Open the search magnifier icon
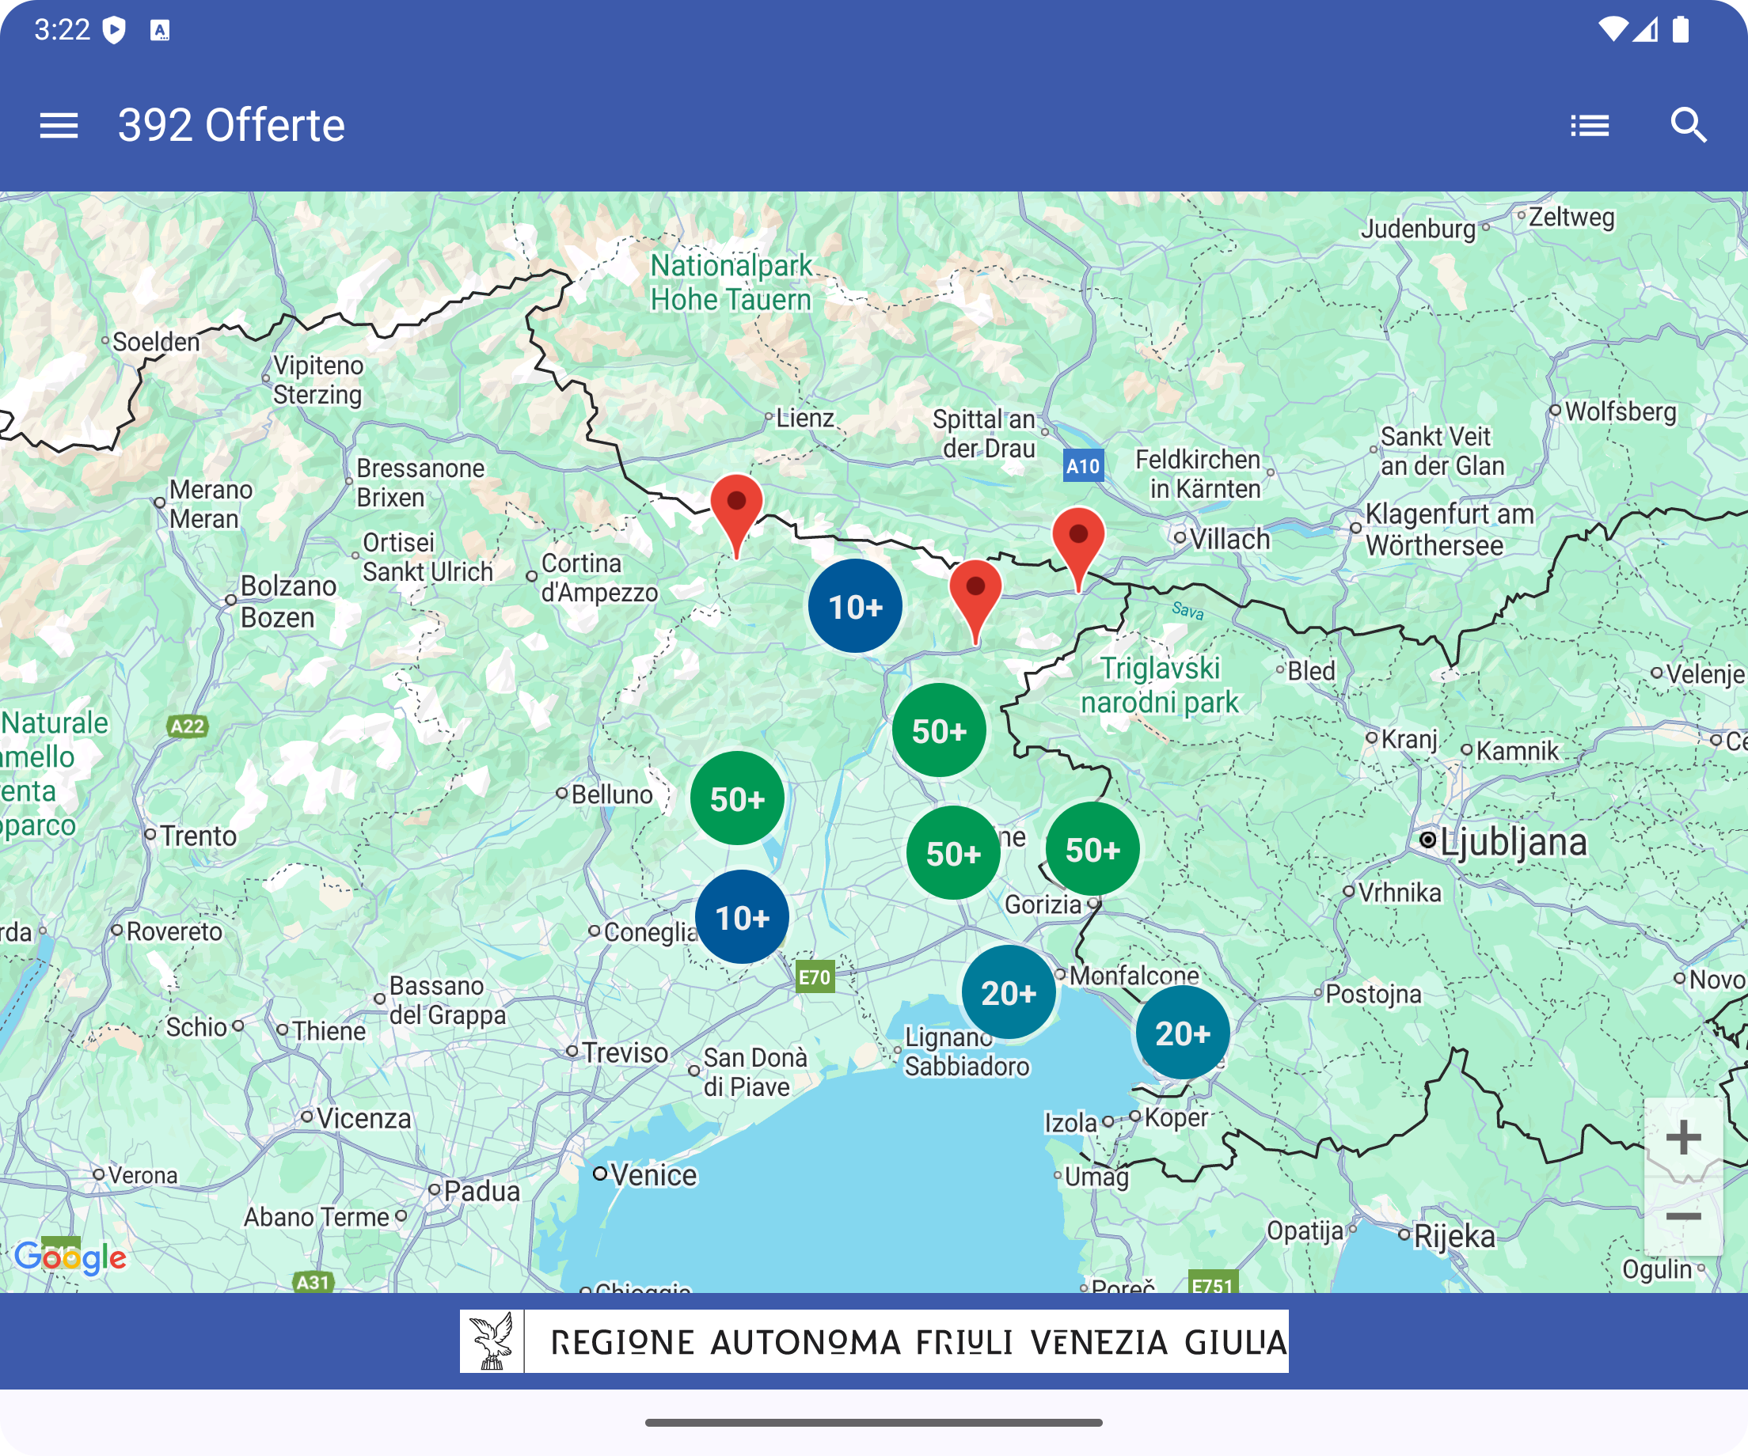Image resolution: width=1748 pixels, height=1456 pixels. click(x=1688, y=126)
